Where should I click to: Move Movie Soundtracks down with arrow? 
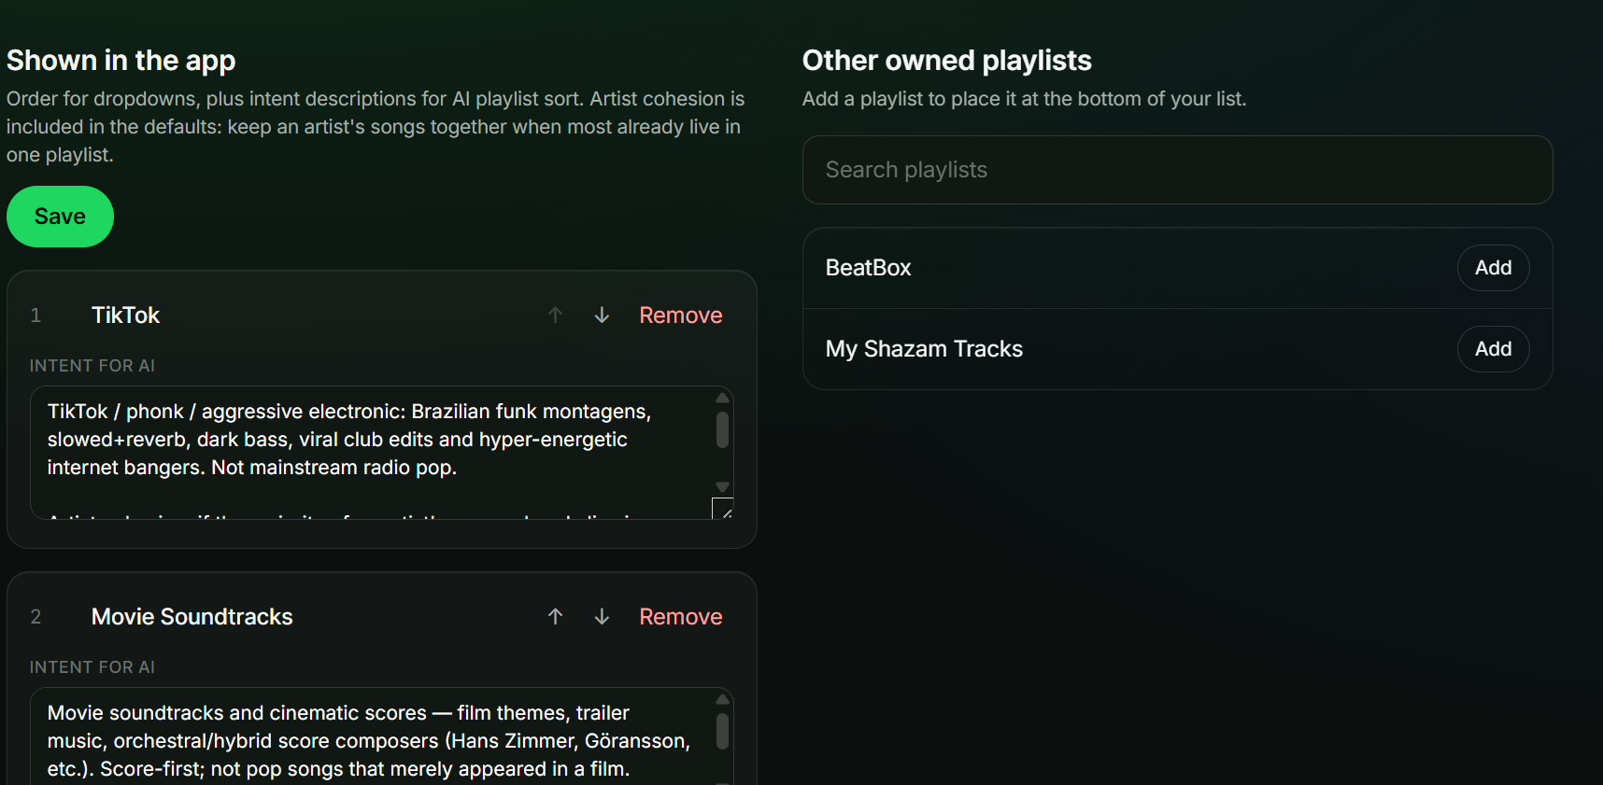coord(602,617)
